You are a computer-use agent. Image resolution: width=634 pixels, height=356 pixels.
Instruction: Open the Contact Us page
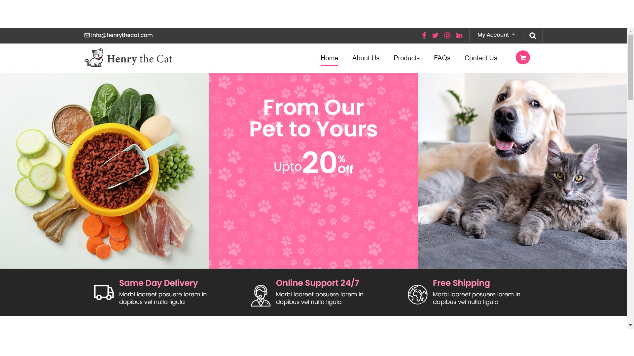(481, 58)
